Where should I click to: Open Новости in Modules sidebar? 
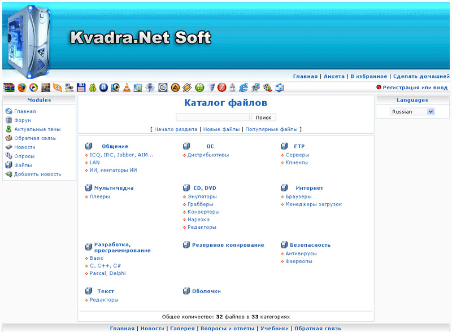[25, 147]
